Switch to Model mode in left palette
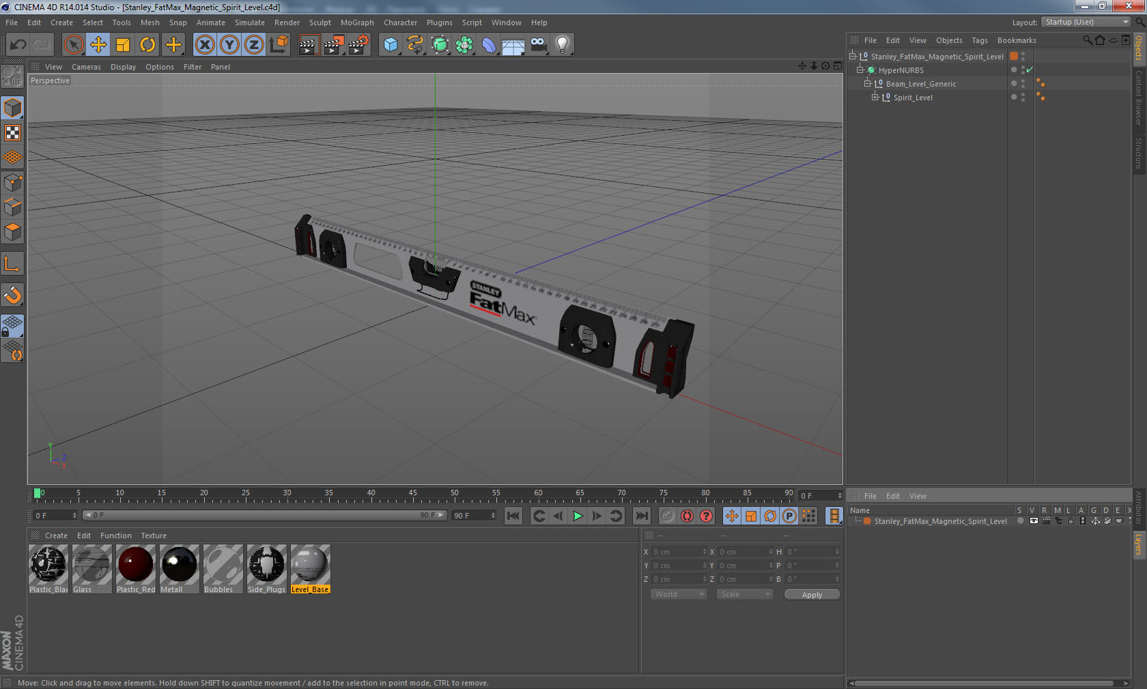1147x689 pixels. (x=12, y=108)
